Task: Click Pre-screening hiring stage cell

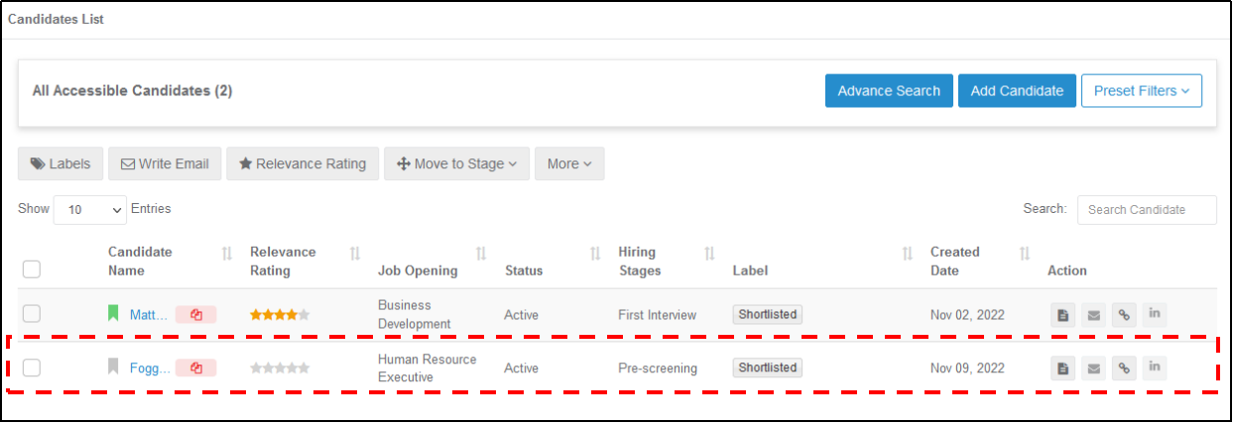Action: click(x=658, y=369)
